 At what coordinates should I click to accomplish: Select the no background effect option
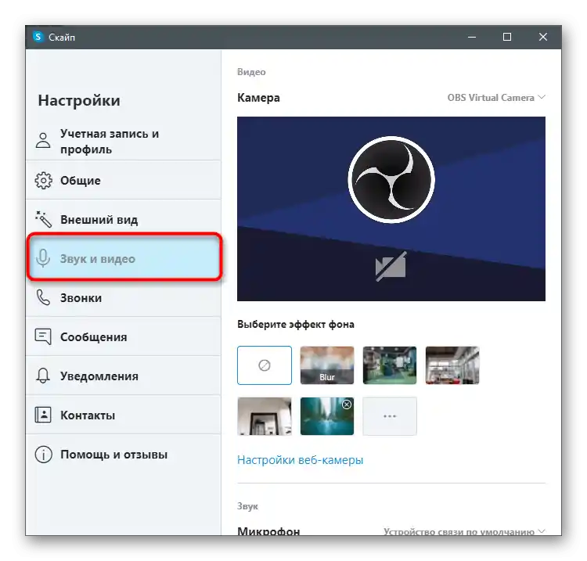(265, 365)
